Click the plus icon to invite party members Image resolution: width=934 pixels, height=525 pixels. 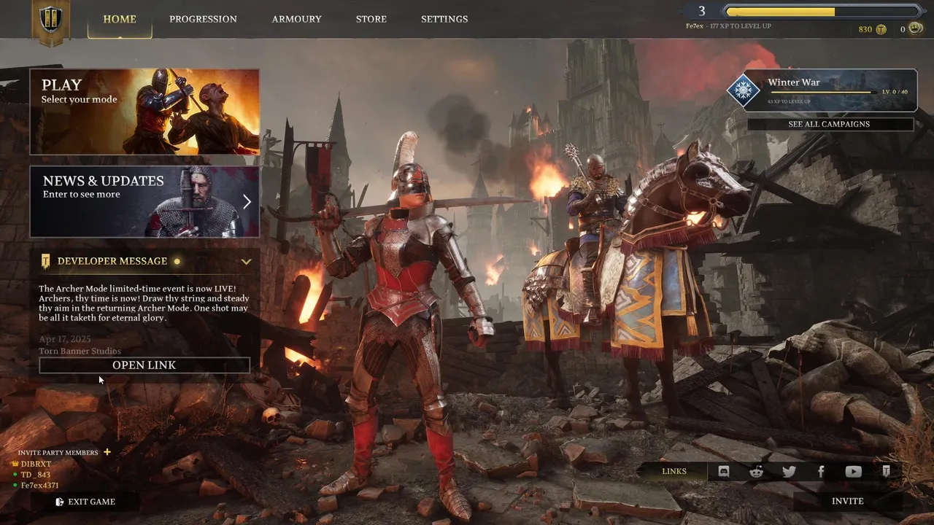click(107, 452)
